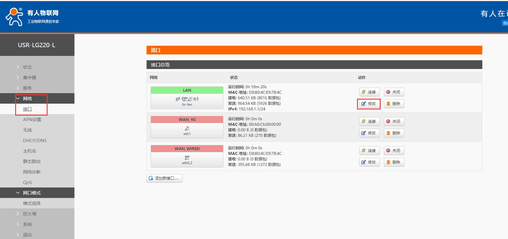Click 添加新接口 button

coord(164,178)
